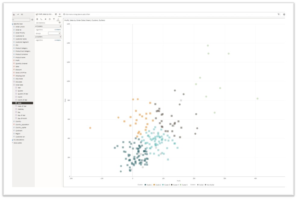Click the Add Statistics plus button
This screenshot has height=199, width=297.
coord(59,22)
